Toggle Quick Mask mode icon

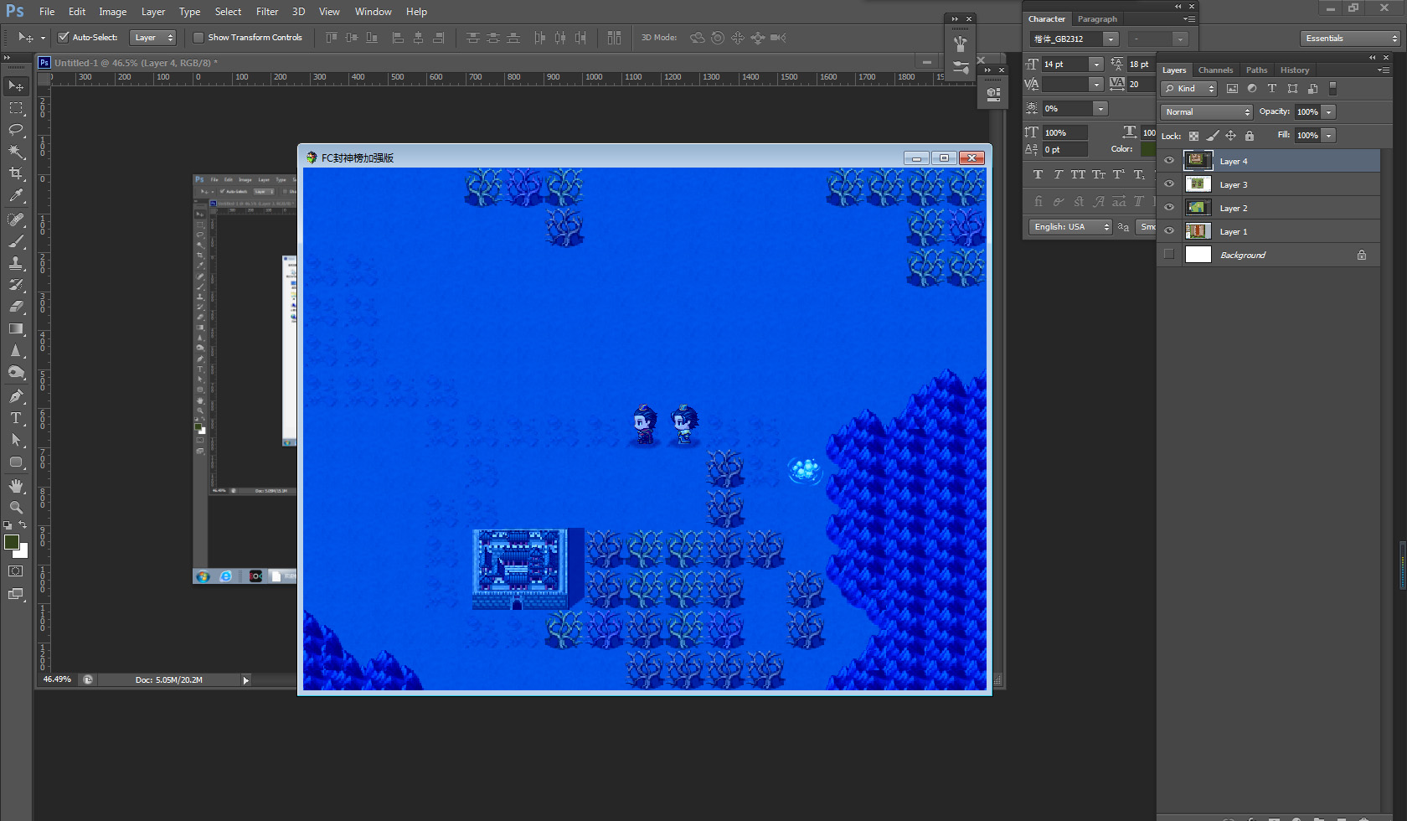pos(16,571)
